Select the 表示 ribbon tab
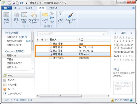The image size is (137, 104). [x=42, y=8]
